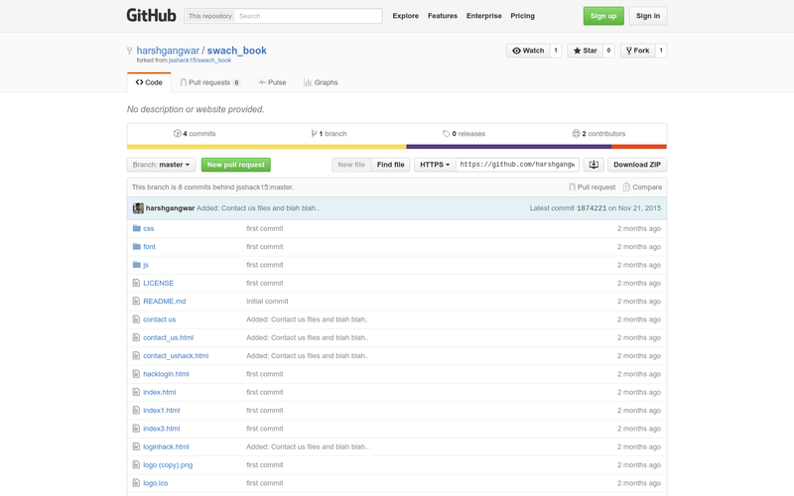Click the file icon beside contact_us.html
The height and width of the screenshot is (496, 794).
136,337
